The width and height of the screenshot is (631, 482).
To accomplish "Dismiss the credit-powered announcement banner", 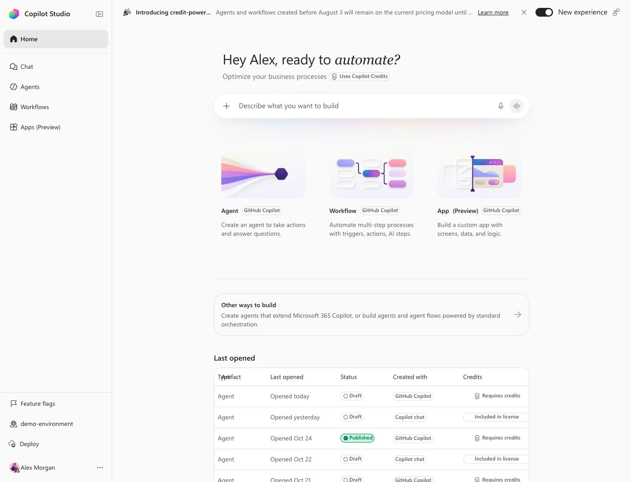I will 524,12.
